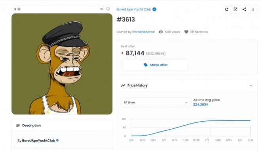Click the eye icon beside 5.8K views

click(161, 32)
